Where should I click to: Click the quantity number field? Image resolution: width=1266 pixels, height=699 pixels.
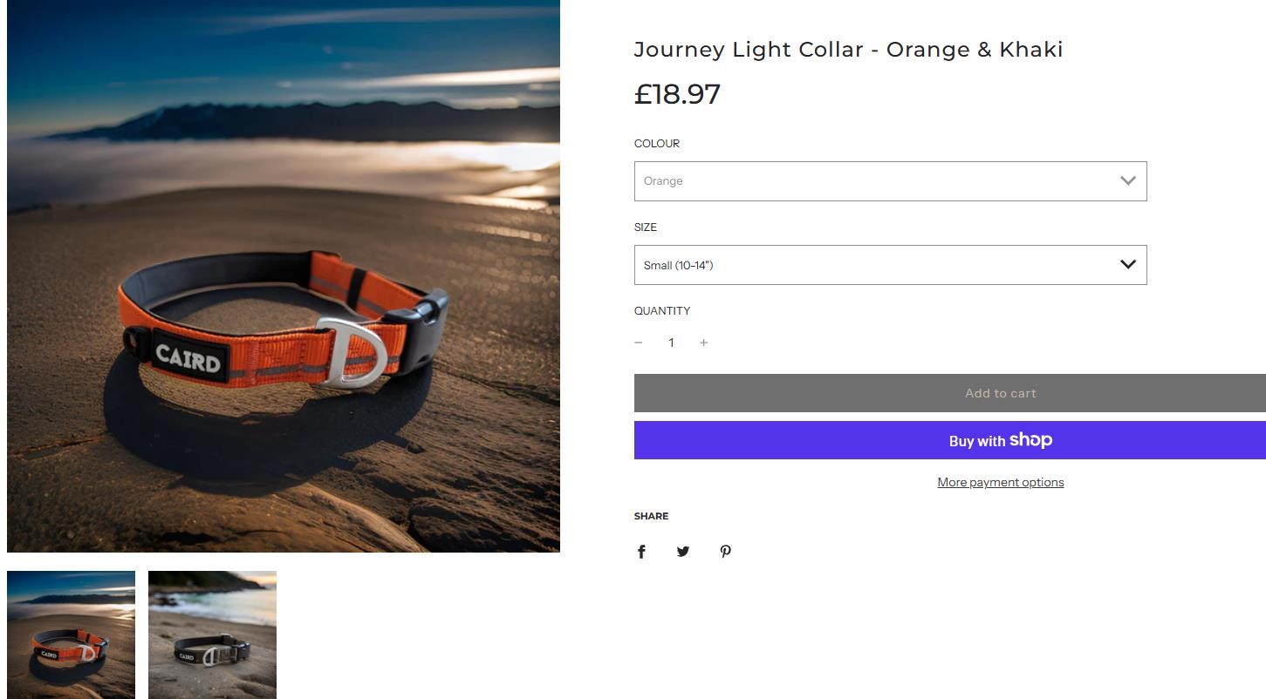(x=671, y=343)
